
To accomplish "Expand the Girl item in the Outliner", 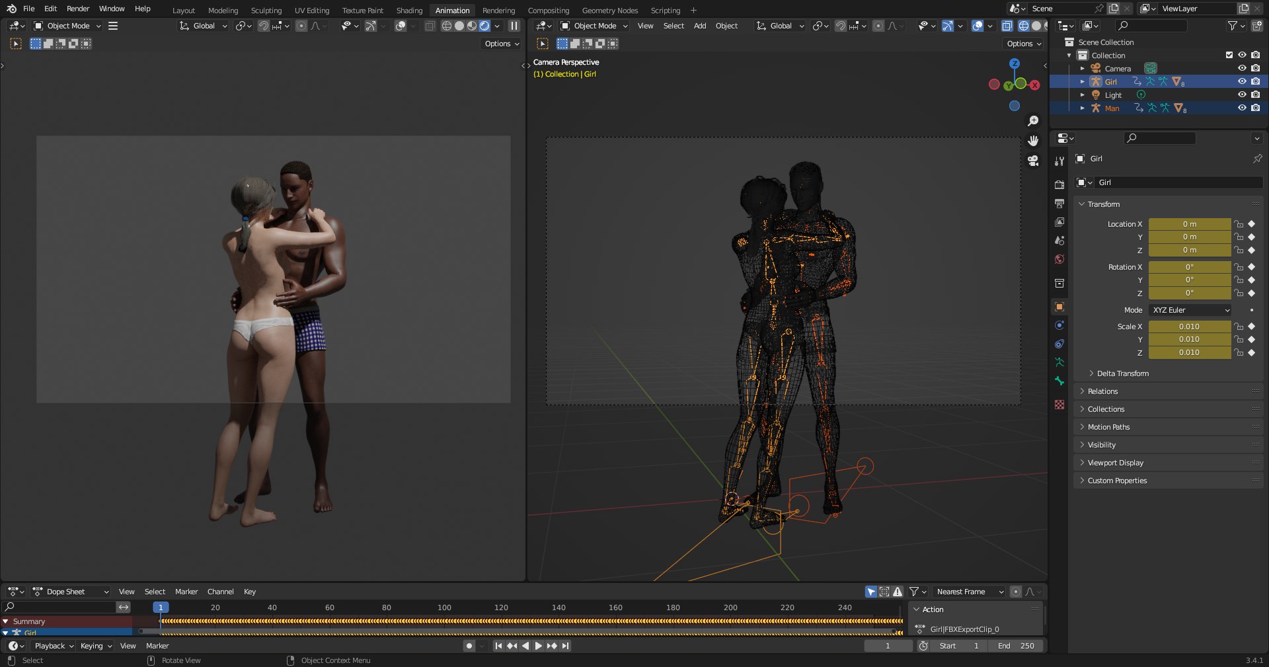I will coord(1082,81).
